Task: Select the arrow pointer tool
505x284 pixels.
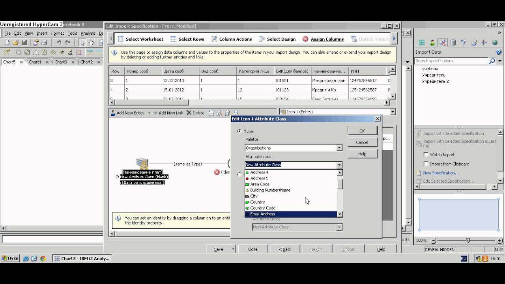Action: (82, 43)
